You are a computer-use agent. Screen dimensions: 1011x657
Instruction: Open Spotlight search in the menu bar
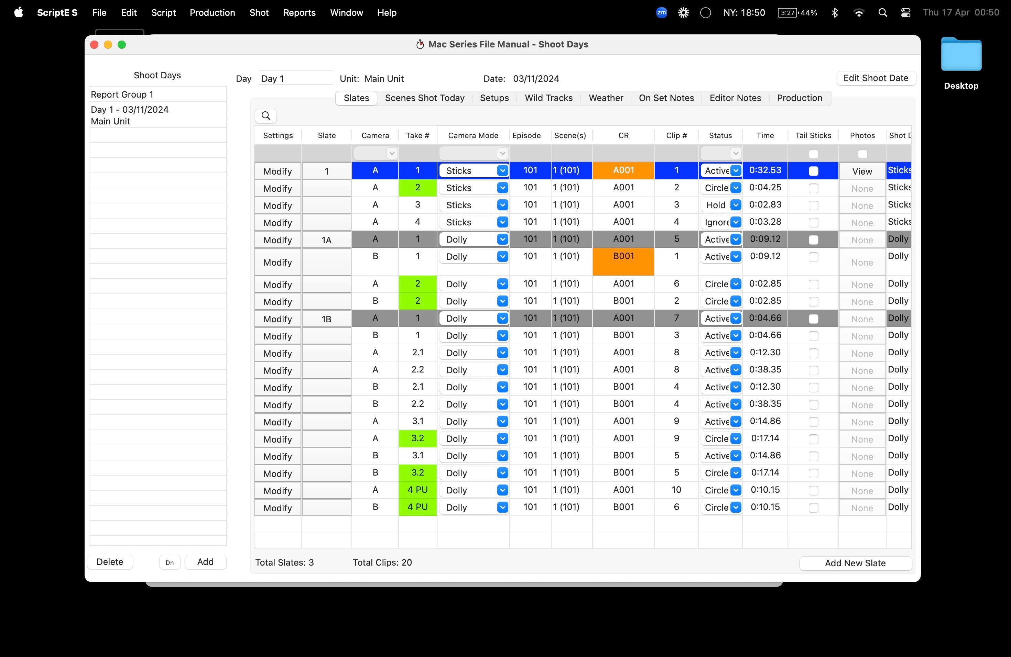pyautogui.click(x=883, y=13)
